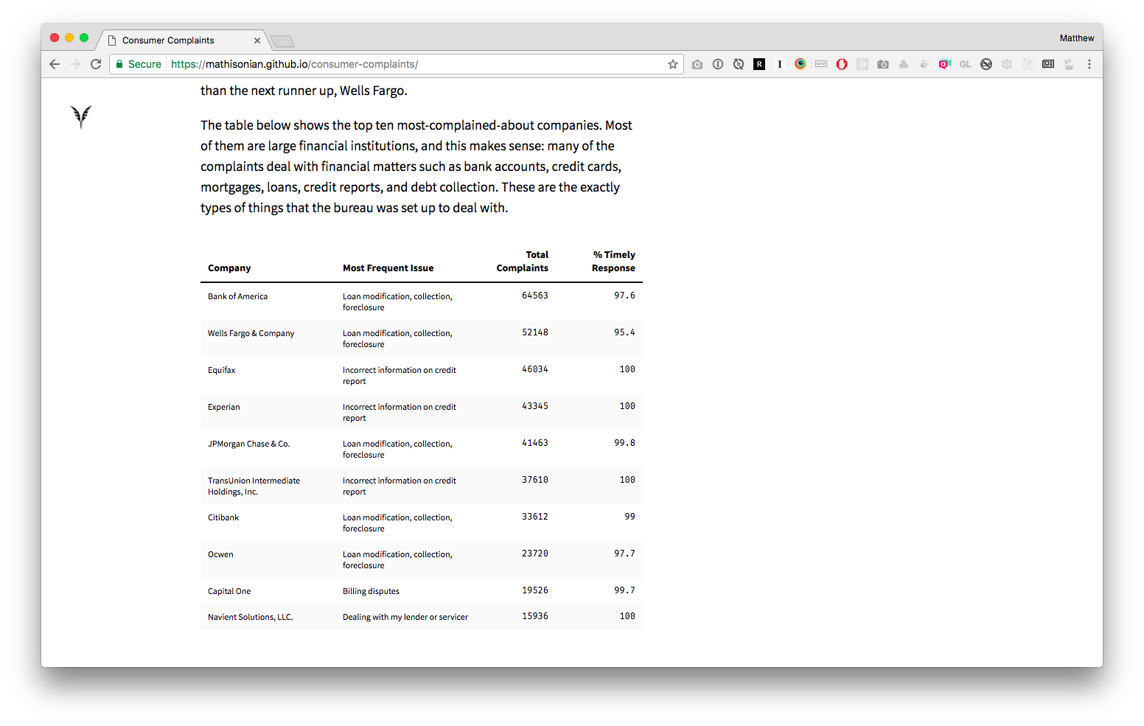Open the black R extension icon

(759, 64)
